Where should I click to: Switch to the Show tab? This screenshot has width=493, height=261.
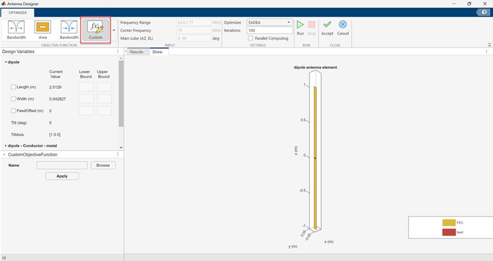(157, 52)
